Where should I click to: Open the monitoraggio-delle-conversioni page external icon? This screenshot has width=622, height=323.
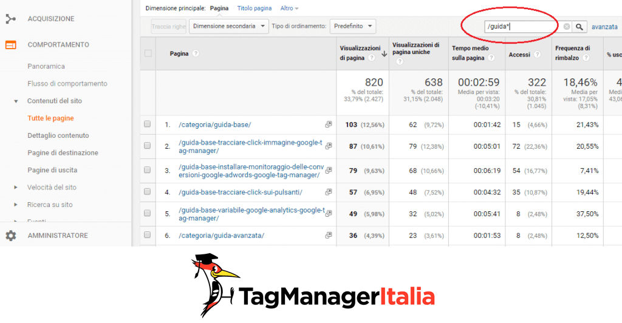coord(329,171)
